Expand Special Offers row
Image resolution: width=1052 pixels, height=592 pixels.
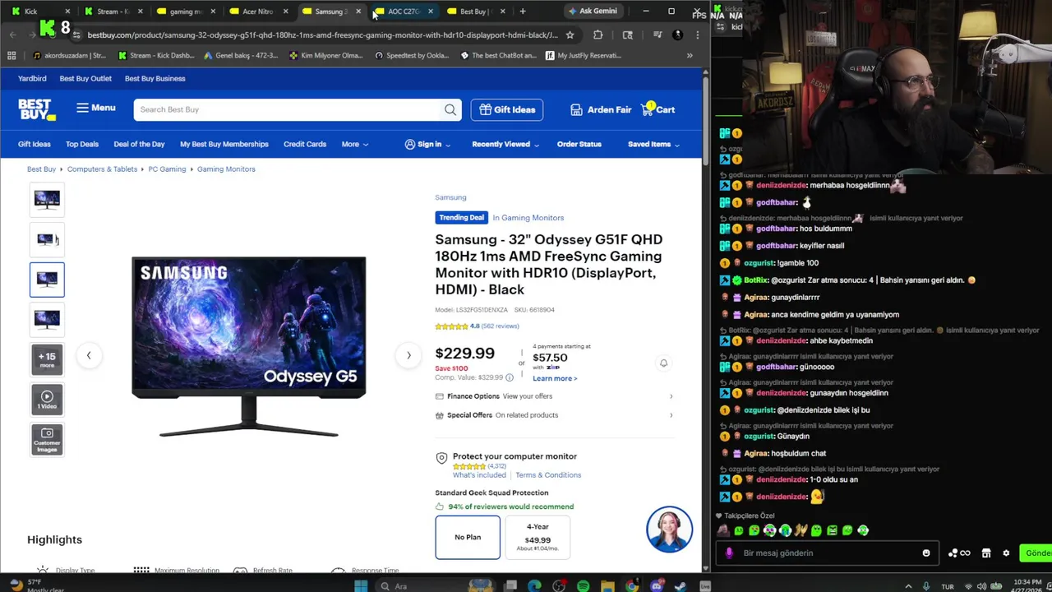555,415
